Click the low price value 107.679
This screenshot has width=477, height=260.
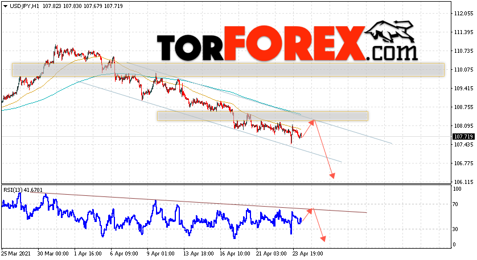coord(93,6)
